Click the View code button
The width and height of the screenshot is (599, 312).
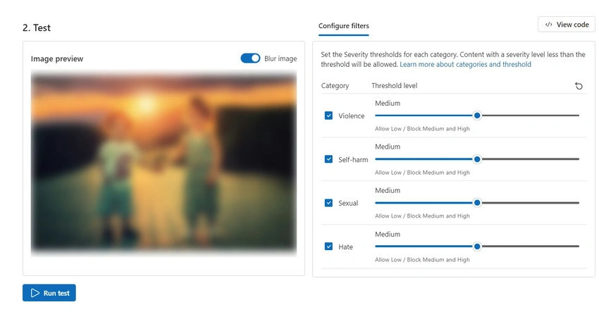[x=567, y=25]
